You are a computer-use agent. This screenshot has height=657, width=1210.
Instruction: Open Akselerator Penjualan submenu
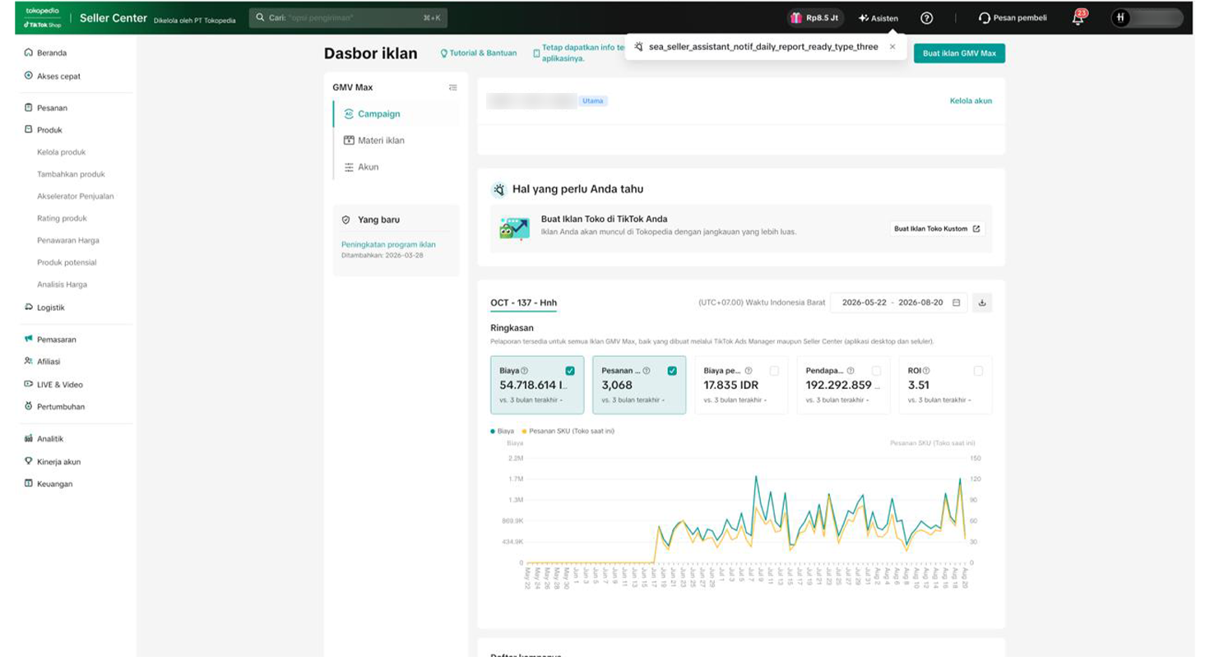(x=76, y=197)
